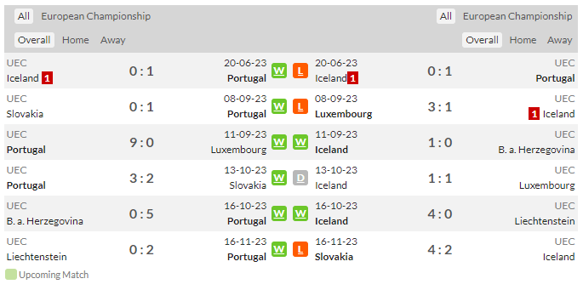The width and height of the screenshot is (583, 307).
Task: Click the Upcoming Match green legend swatch
Action: pos(11,275)
